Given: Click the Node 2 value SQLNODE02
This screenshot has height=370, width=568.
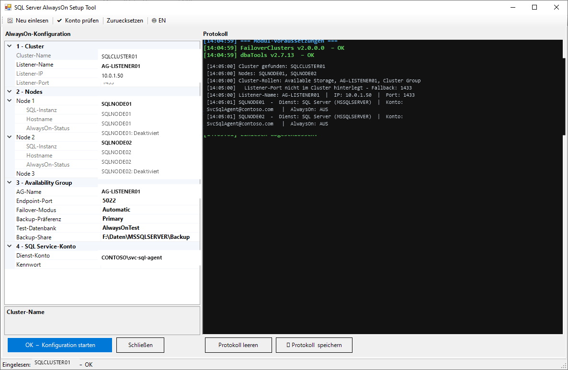Looking at the screenshot, I should (116, 143).
